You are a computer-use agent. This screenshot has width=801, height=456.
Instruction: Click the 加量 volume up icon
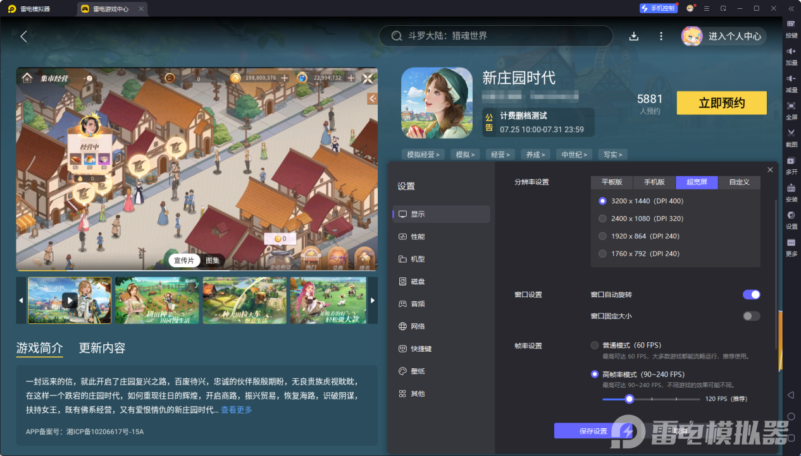[791, 51]
